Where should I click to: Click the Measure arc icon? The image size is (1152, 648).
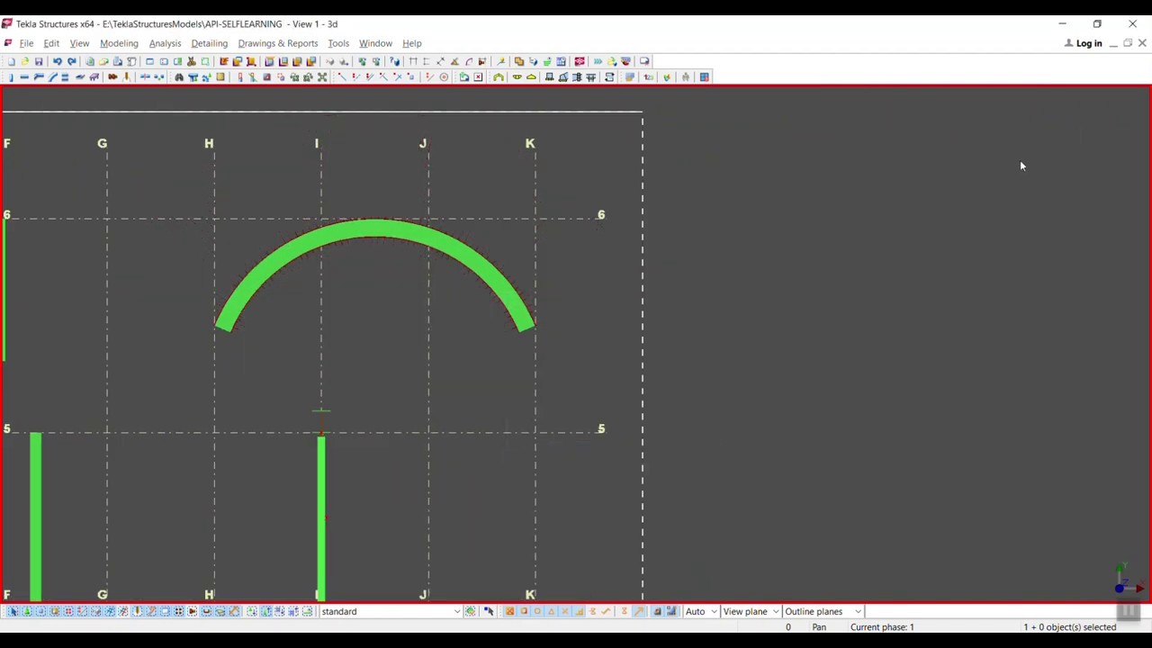pyautogui.click(x=469, y=61)
